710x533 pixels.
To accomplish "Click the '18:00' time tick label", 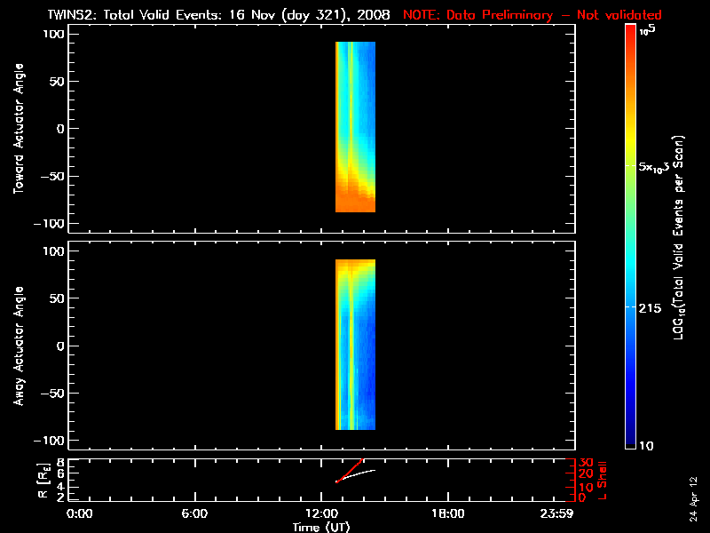I will (x=448, y=513).
